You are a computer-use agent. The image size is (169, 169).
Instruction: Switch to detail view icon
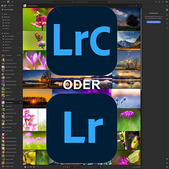(34, 167)
